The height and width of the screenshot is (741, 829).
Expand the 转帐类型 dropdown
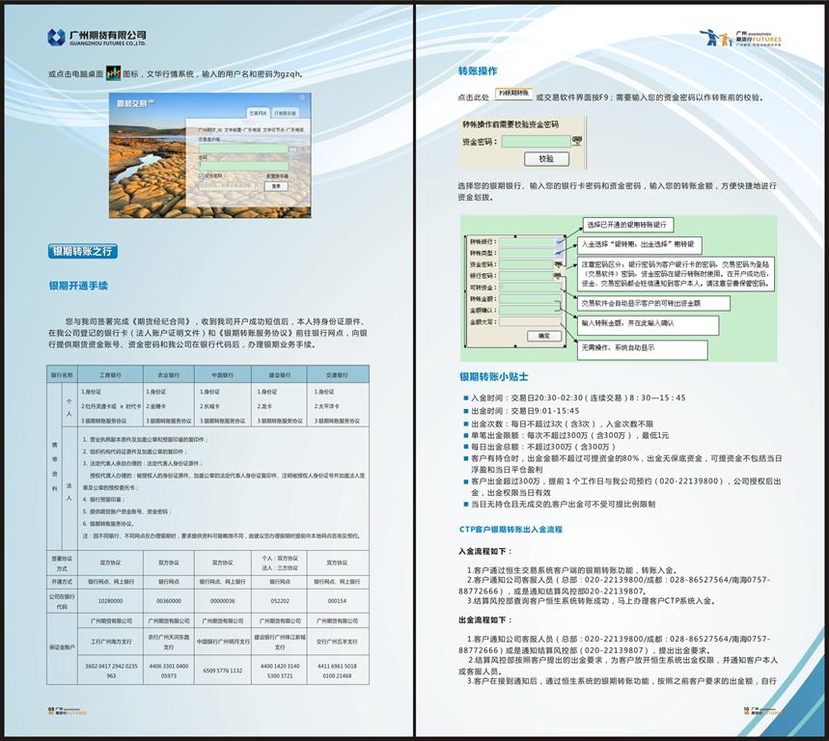[559, 252]
